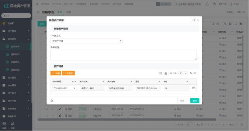Click the row height icon in 资产明细 section

coord(160,73)
